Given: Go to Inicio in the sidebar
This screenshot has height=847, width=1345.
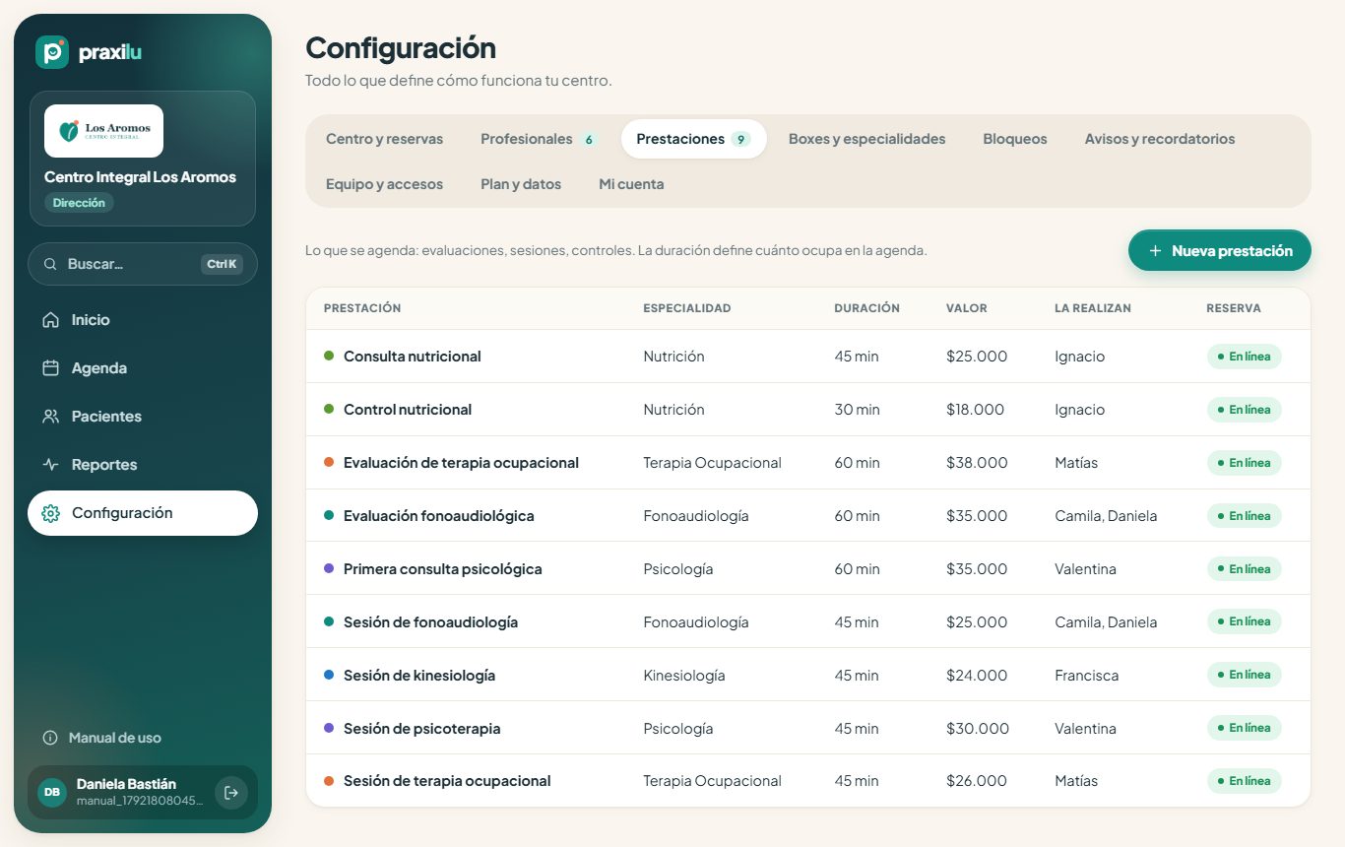Looking at the screenshot, I should pyautogui.click(x=143, y=320).
